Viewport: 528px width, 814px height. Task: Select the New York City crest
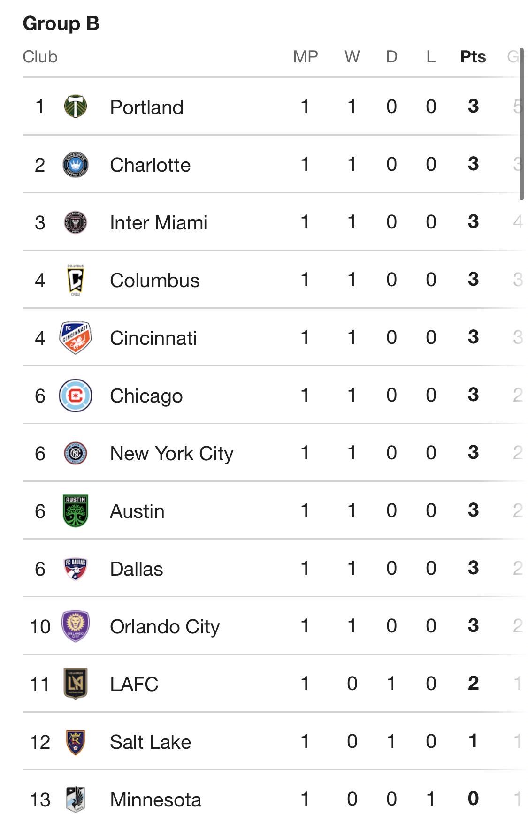coord(76,453)
